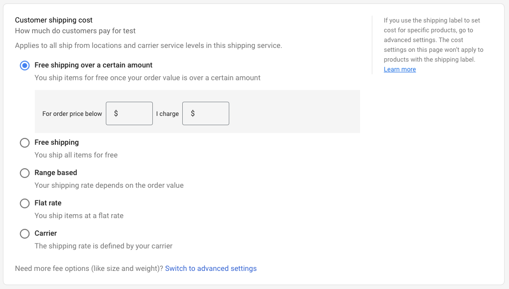Focus the 'I charge' amount input field
The height and width of the screenshot is (289, 509).
[210, 113]
